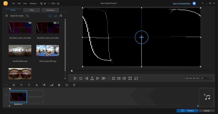Click the preview seek bar playhead
The height and width of the screenshot is (114, 218).
(x=72, y=71)
